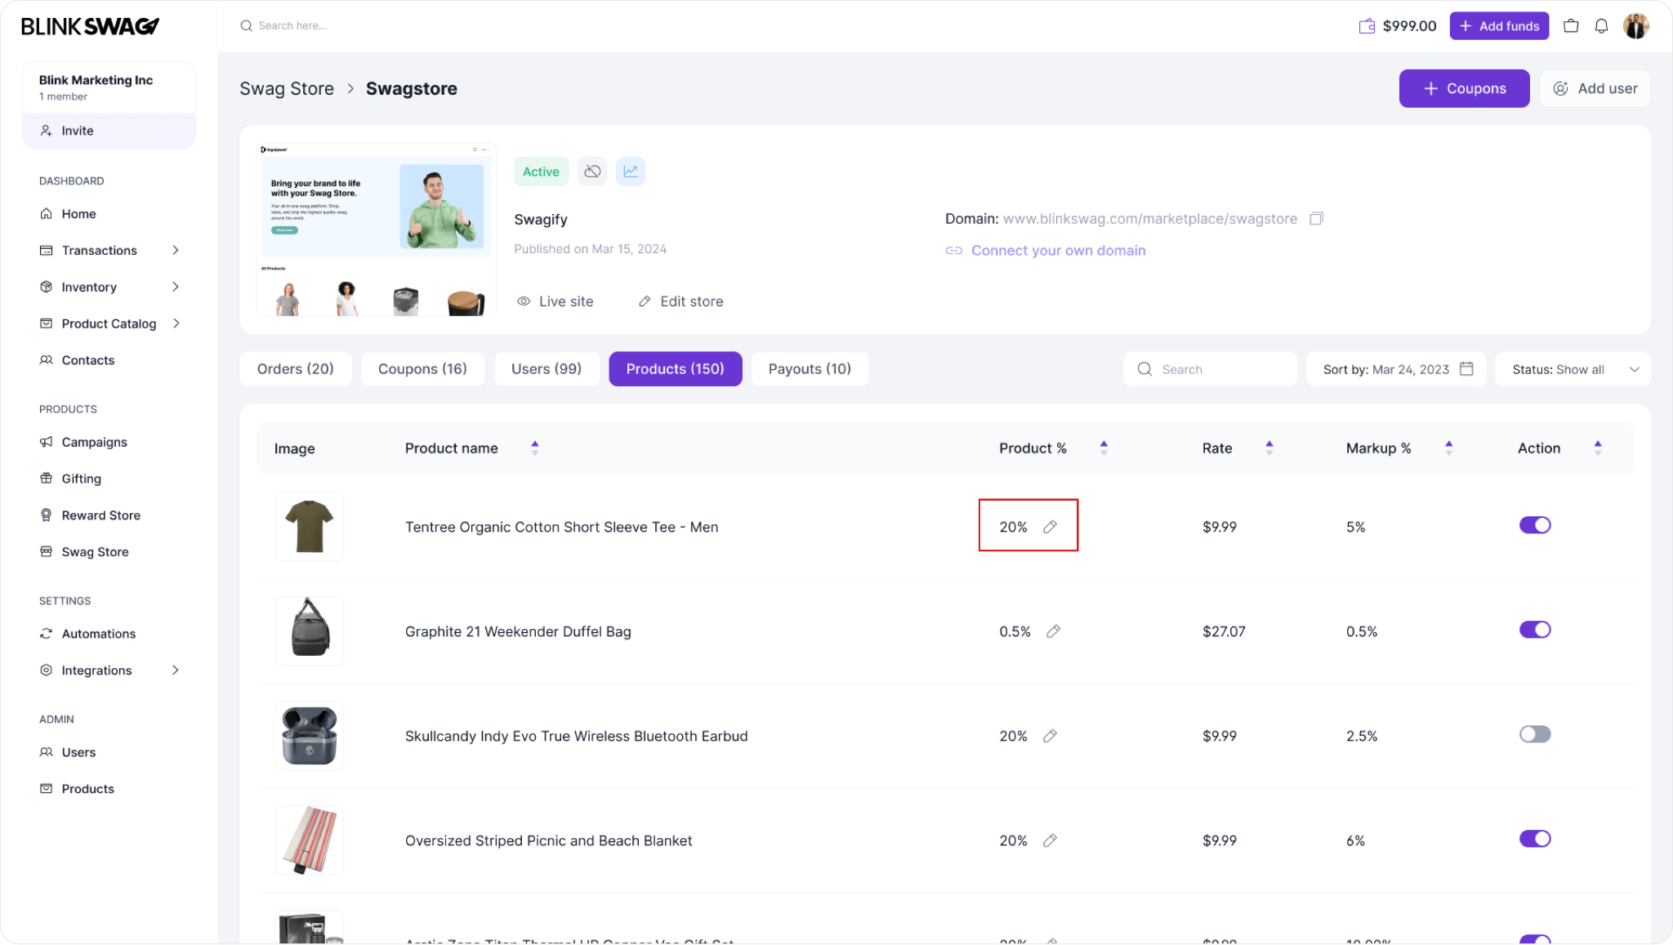Switch to Payouts (10) tab
The height and width of the screenshot is (945, 1673).
pyautogui.click(x=810, y=369)
